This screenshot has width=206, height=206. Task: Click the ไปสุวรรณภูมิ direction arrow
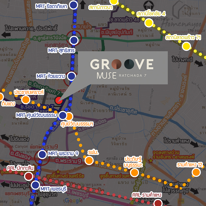[x=195, y=191]
